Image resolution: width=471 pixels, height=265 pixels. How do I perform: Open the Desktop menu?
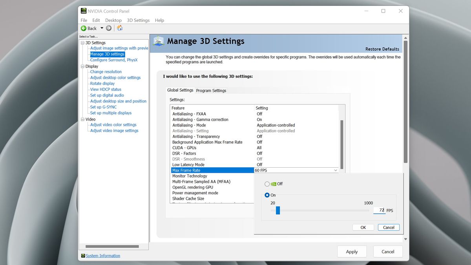113,20
